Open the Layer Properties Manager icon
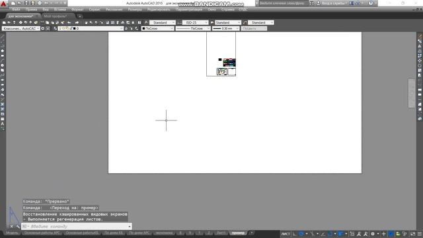Viewport: 423px width, 238px height. [55, 28]
